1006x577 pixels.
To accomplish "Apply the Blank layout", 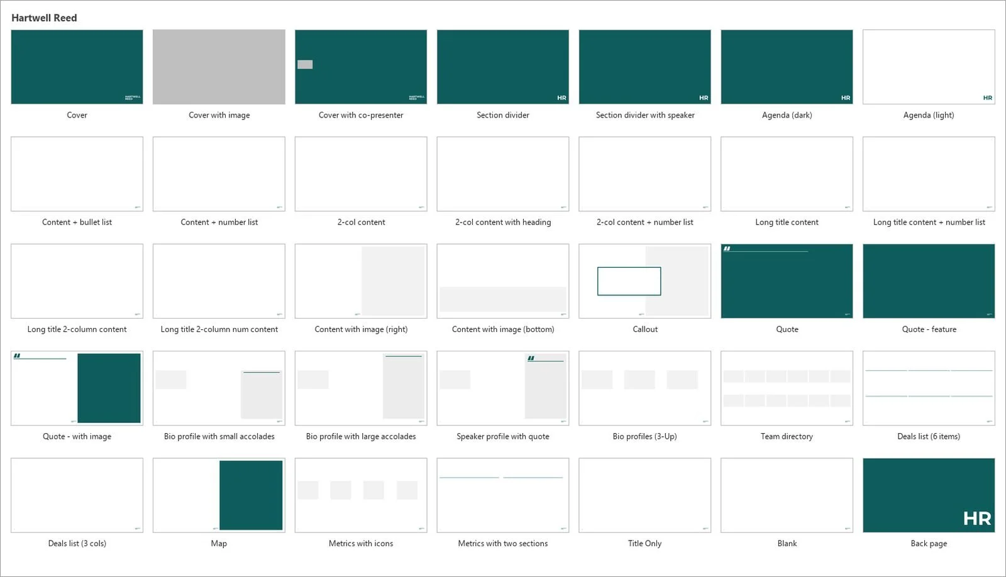I will point(787,495).
